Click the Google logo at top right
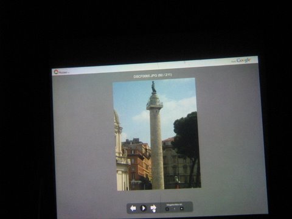This screenshot has height=219, width=292. pyautogui.click(x=244, y=60)
